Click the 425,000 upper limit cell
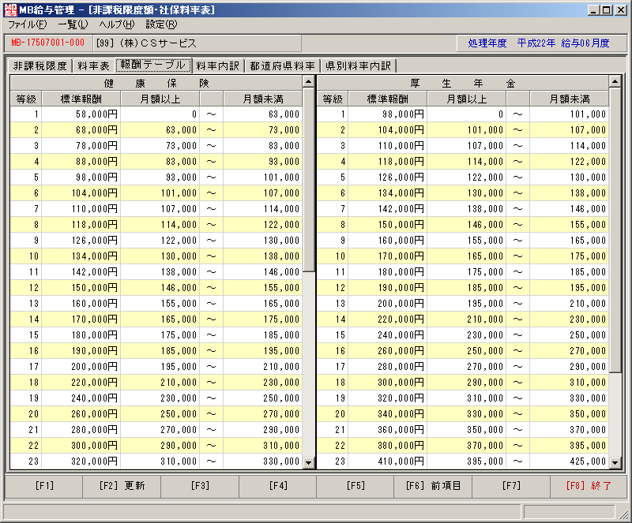 pos(569,461)
